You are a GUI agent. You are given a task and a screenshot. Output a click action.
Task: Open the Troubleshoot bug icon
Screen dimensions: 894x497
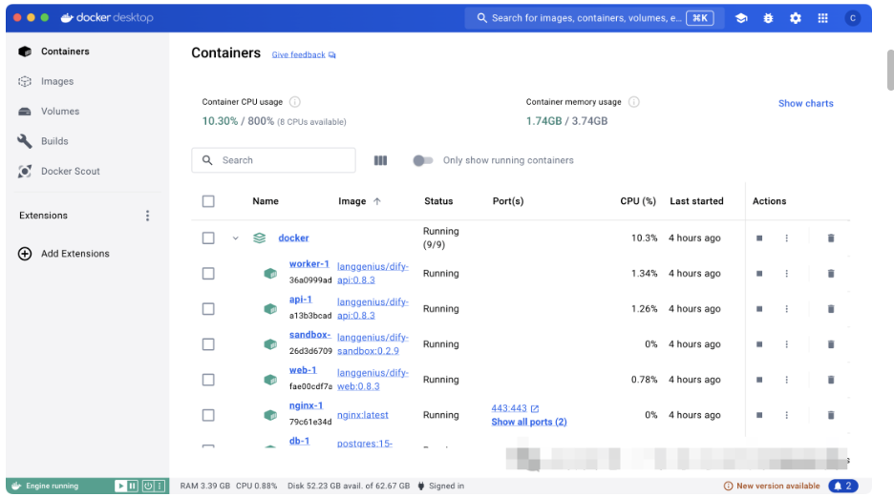(768, 18)
